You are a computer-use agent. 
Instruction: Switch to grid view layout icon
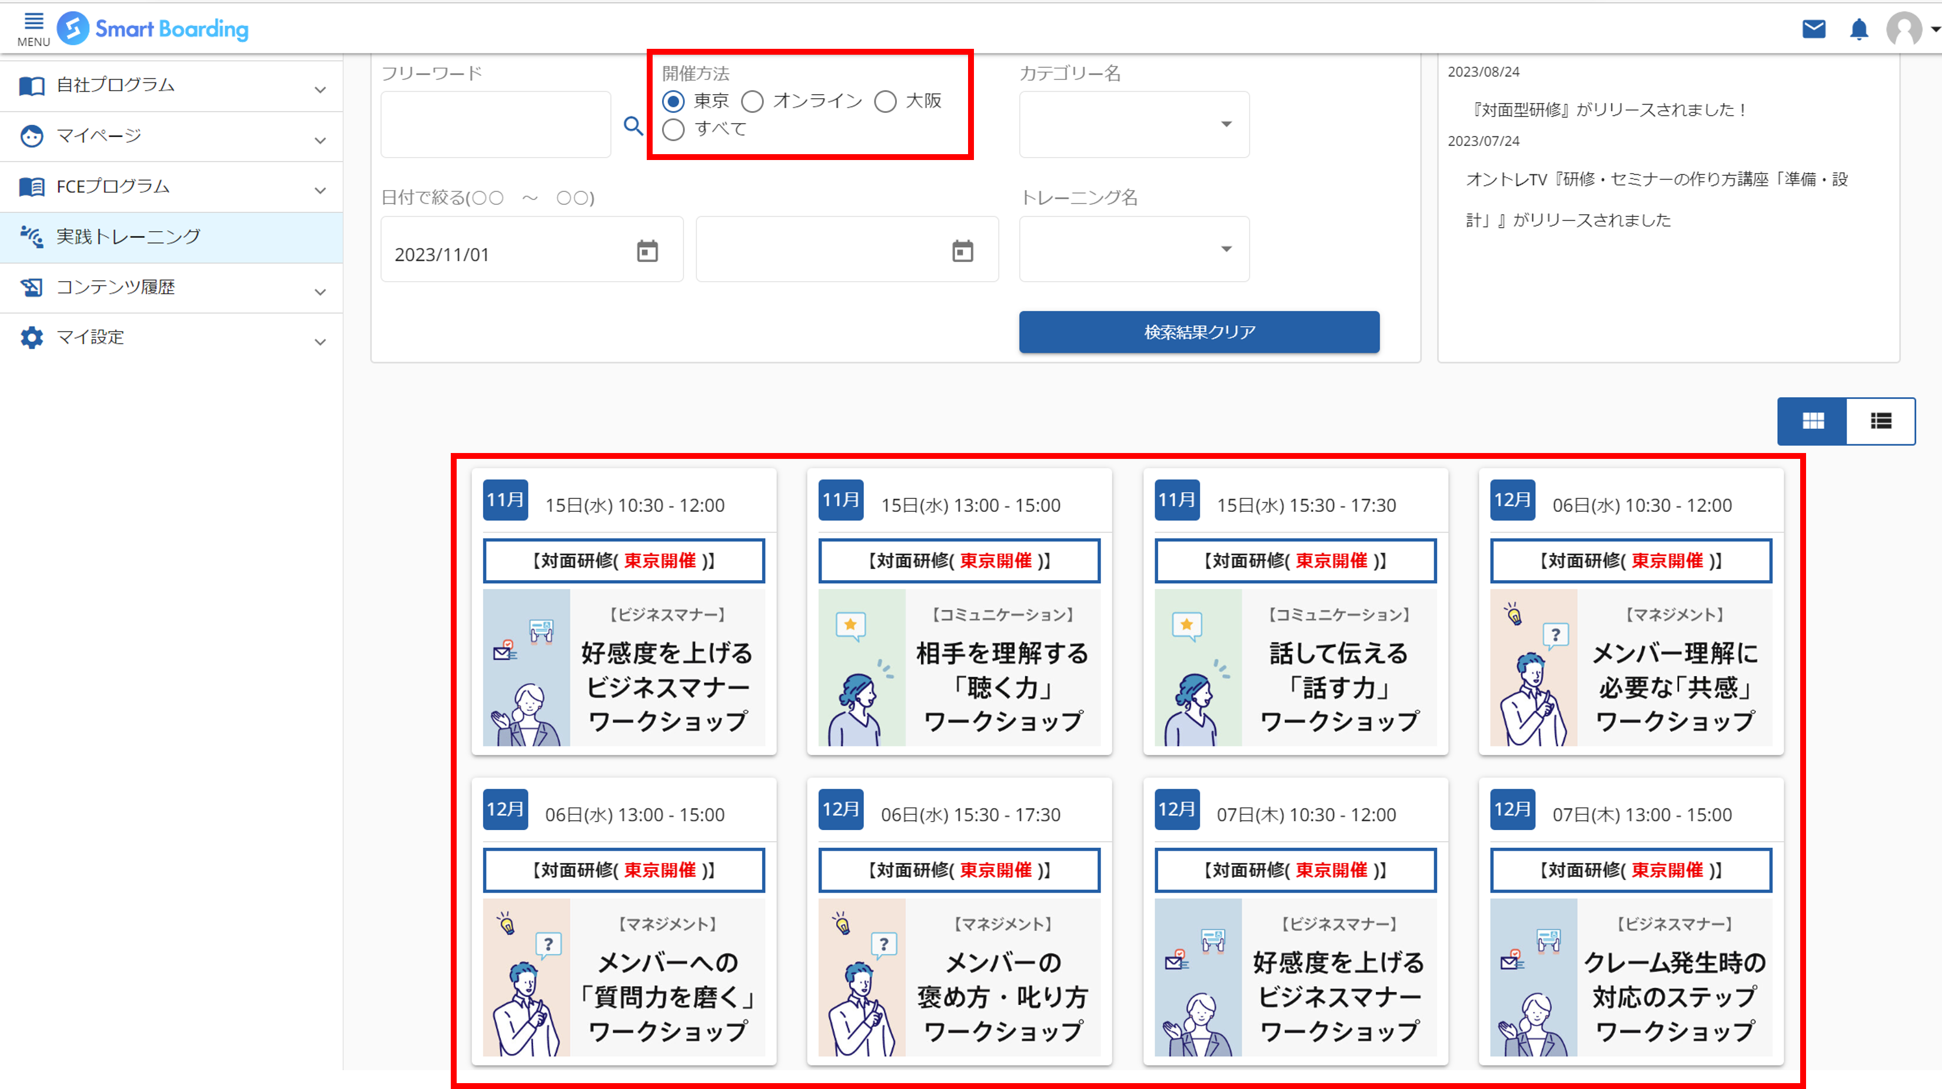coord(1813,421)
